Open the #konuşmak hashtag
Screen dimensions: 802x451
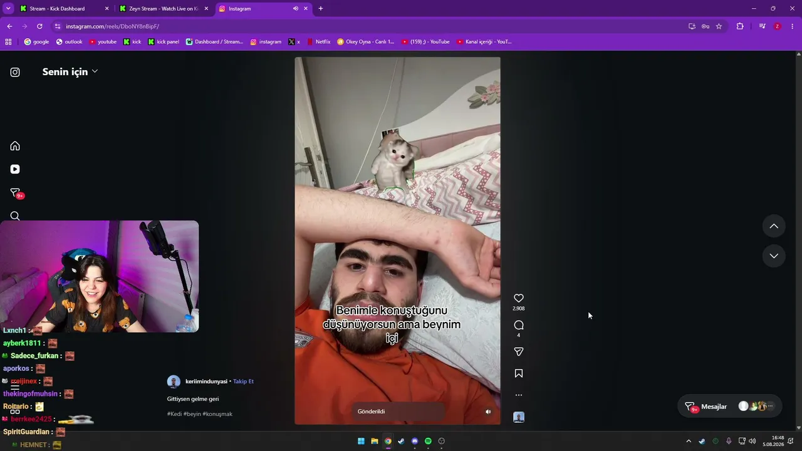coord(217,414)
